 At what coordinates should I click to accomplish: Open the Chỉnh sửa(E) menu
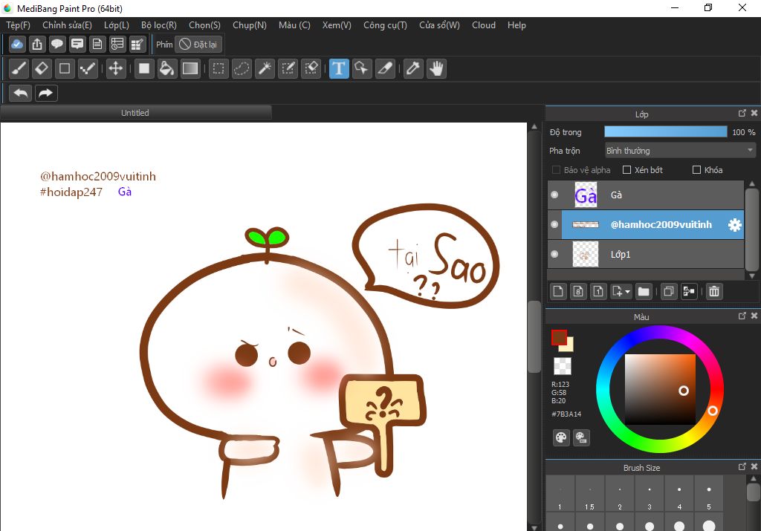click(67, 25)
